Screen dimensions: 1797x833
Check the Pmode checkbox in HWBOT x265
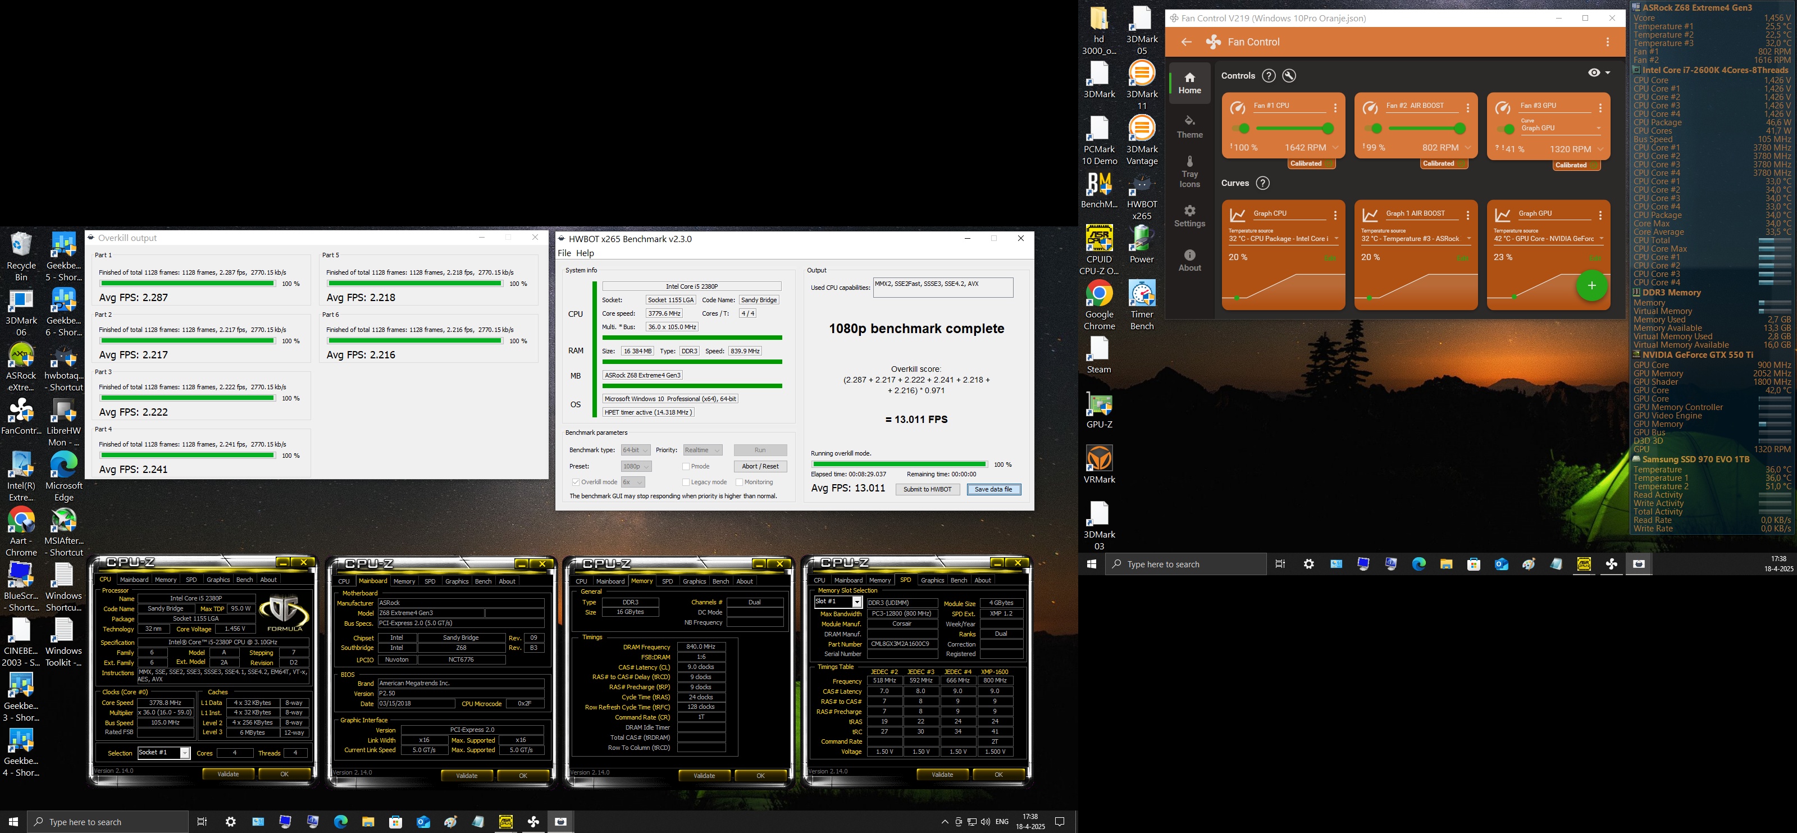686,467
